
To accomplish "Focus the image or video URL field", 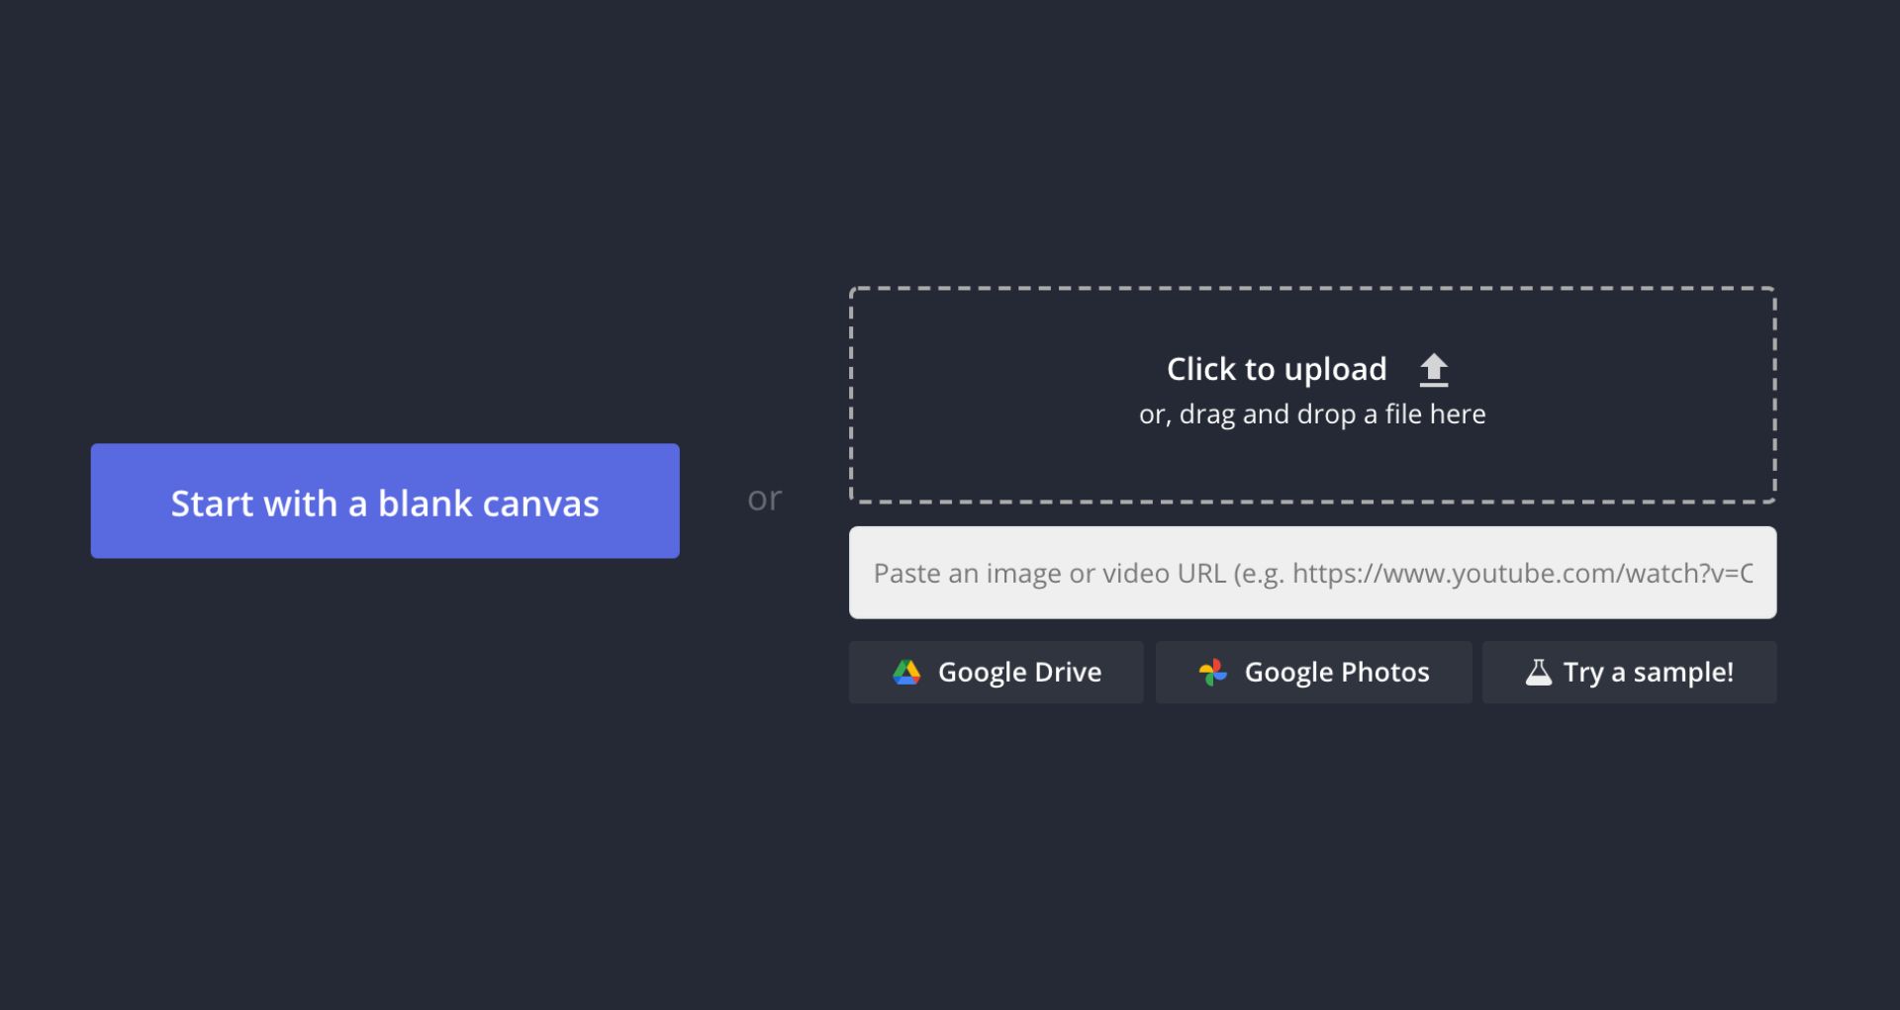I will point(1313,573).
